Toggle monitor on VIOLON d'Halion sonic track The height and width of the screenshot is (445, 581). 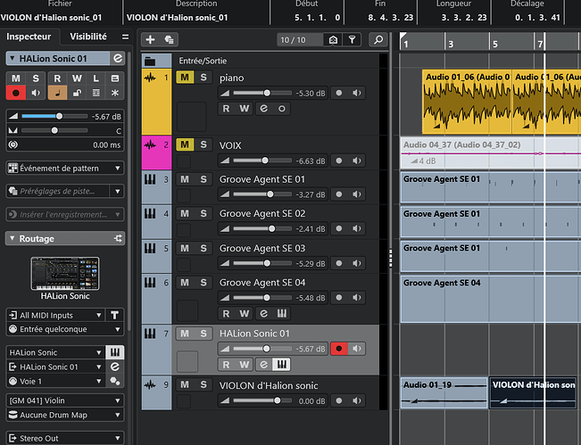click(357, 401)
